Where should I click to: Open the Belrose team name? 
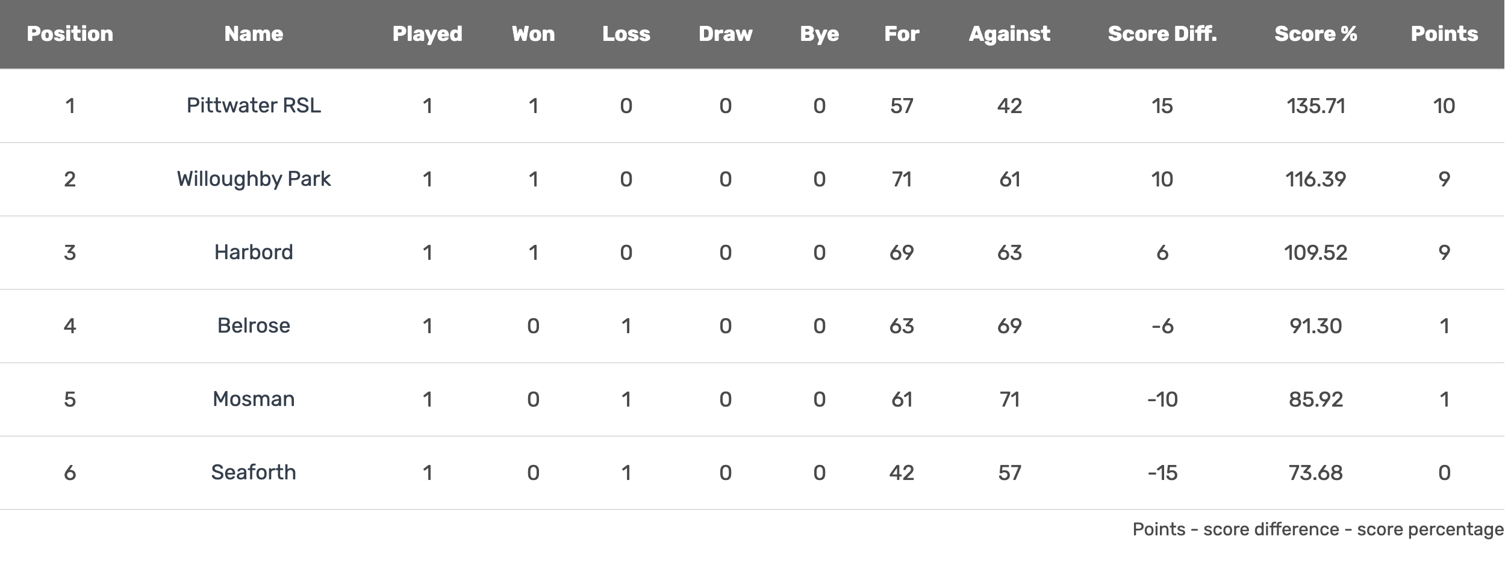(254, 326)
